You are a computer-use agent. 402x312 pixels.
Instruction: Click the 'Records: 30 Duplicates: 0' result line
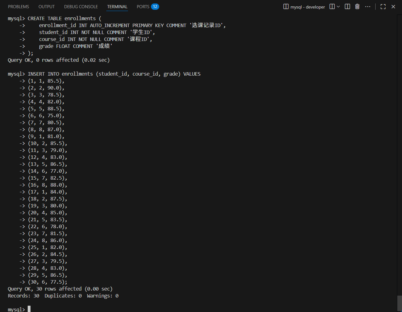(x=63, y=296)
